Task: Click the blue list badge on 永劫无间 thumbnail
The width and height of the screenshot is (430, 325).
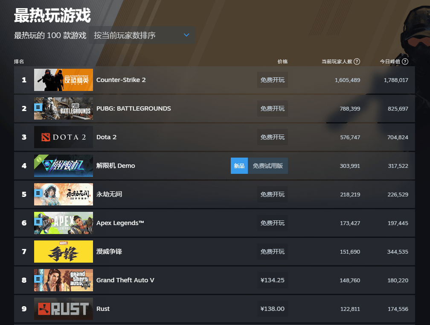Action: click(38, 193)
